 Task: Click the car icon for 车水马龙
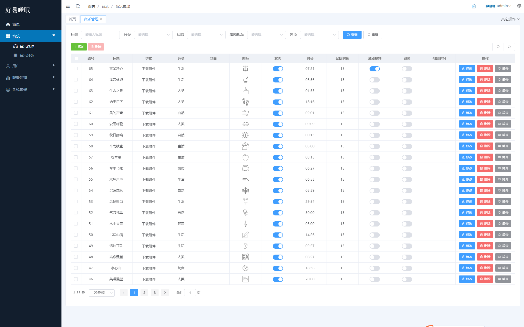(x=245, y=168)
